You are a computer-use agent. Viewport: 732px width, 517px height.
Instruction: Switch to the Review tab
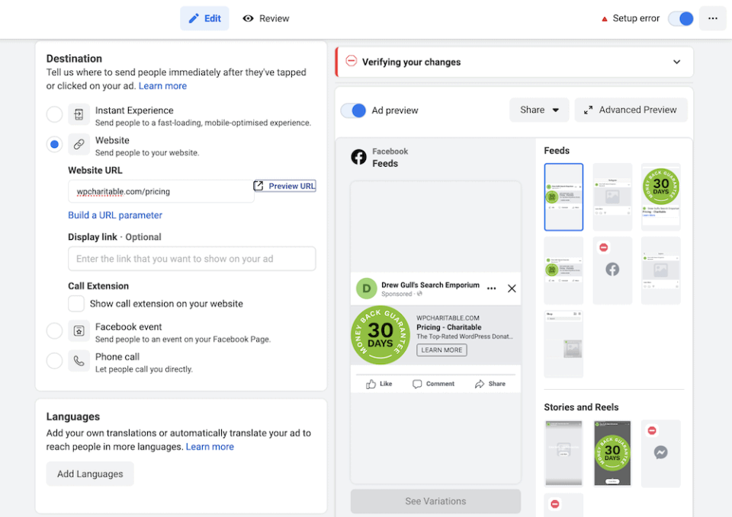click(x=266, y=18)
